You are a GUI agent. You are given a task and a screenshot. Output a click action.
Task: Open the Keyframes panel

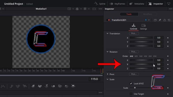[117, 4]
